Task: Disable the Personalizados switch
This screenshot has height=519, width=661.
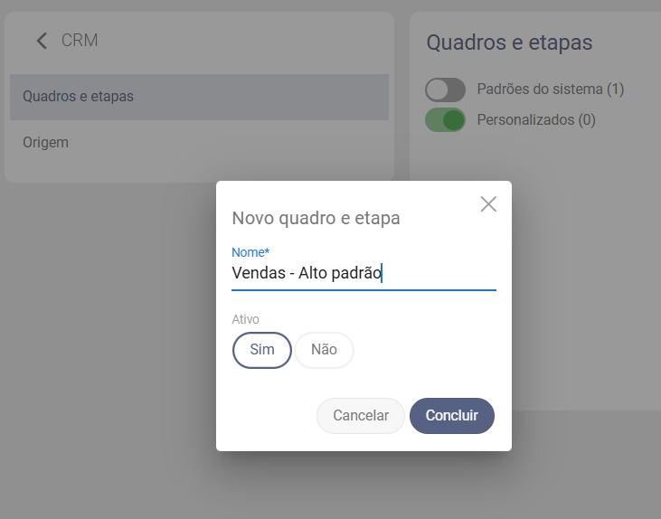Action: [445, 119]
